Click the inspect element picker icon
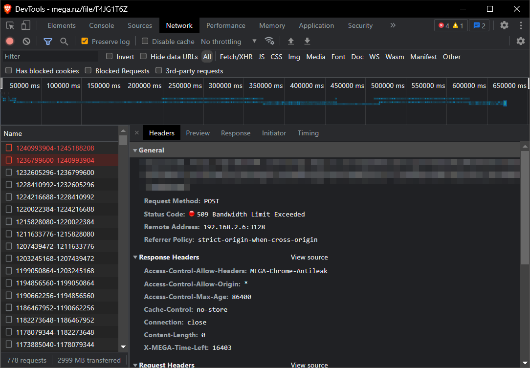This screenshot has height=368, width=530. point(10,25)
